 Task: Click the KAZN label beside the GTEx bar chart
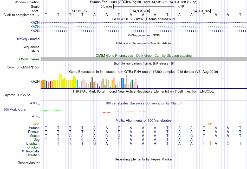pyautogui.click(x=35, y=81)
